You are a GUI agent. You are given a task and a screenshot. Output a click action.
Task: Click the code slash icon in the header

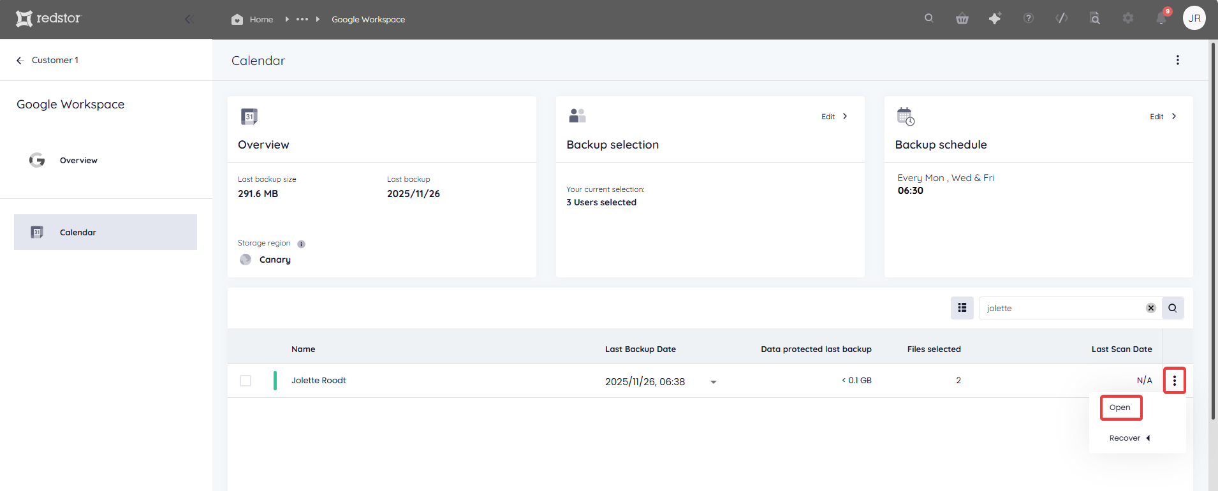[x=1062, y=18]
